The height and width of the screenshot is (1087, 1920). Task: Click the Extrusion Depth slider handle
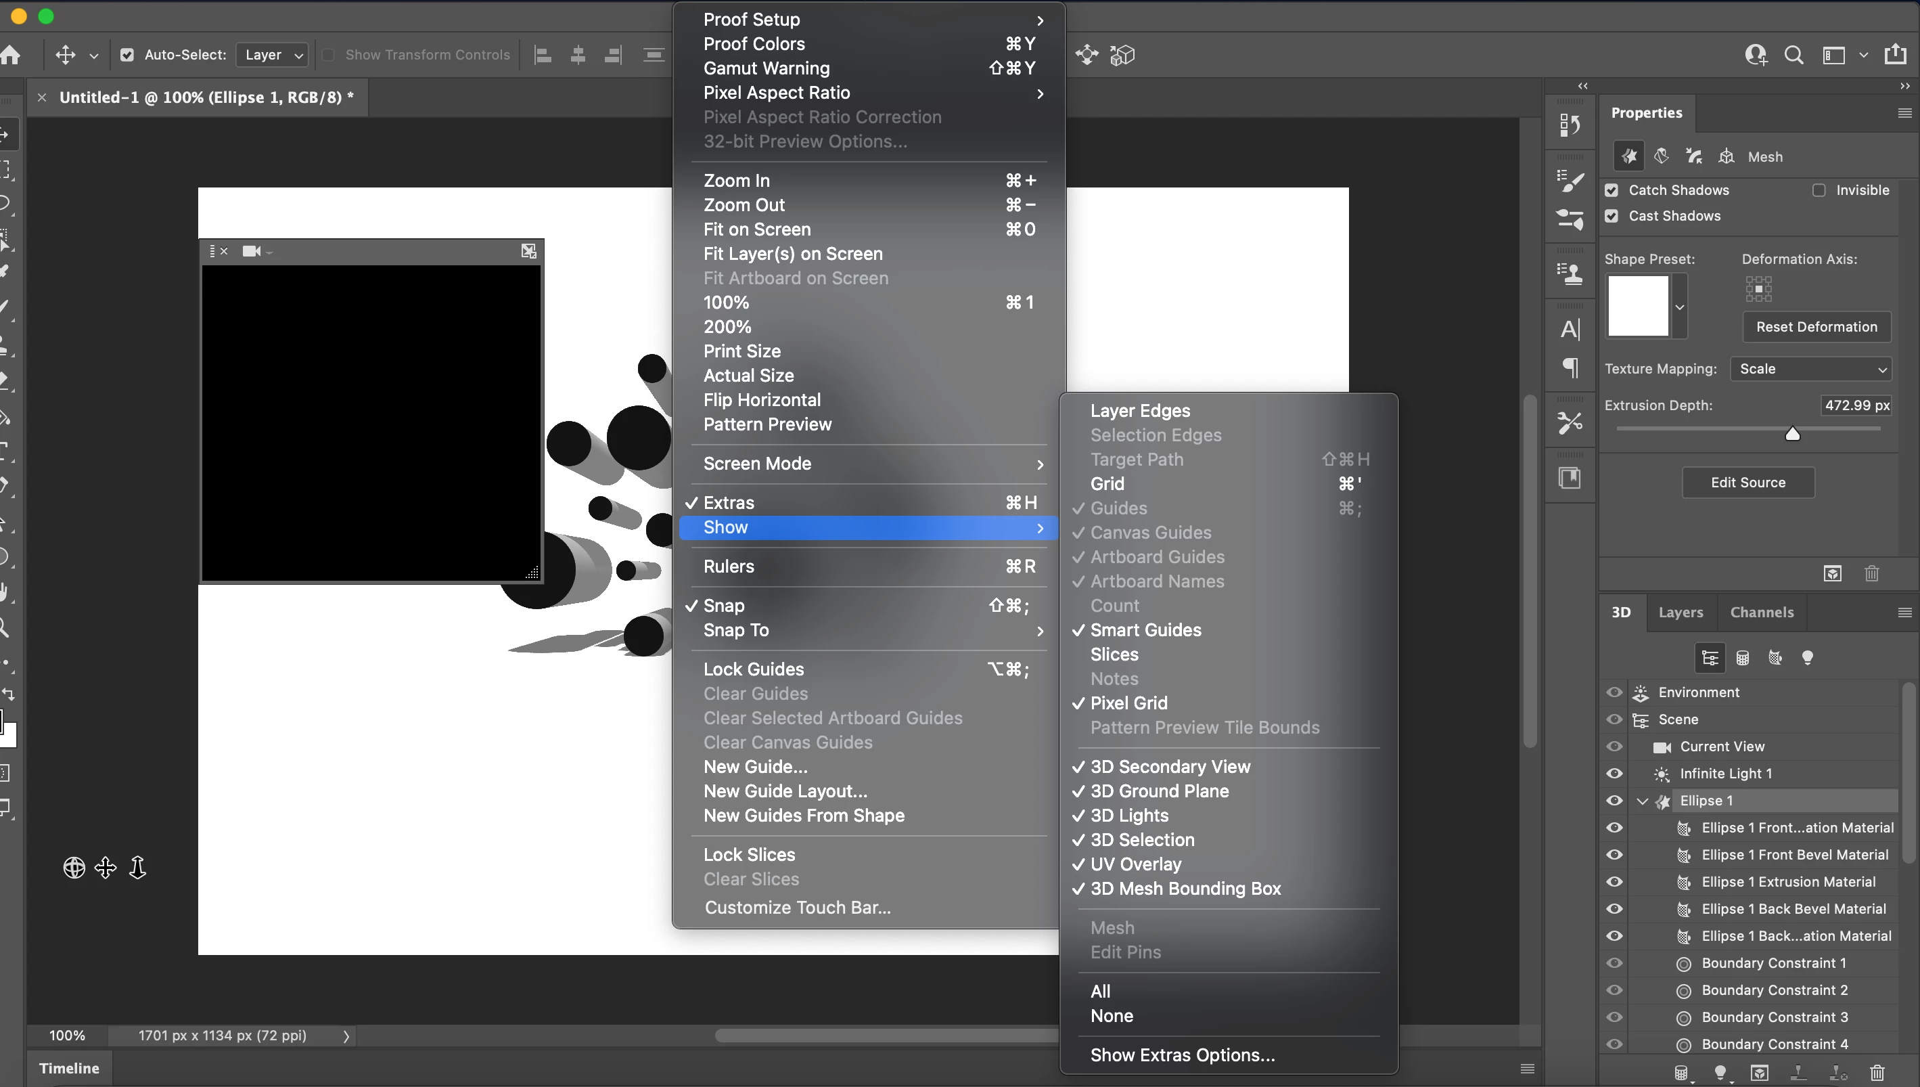pos(1791,434)
